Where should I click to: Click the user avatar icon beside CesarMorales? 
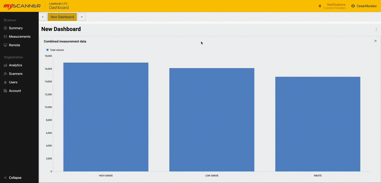(353, 6)
